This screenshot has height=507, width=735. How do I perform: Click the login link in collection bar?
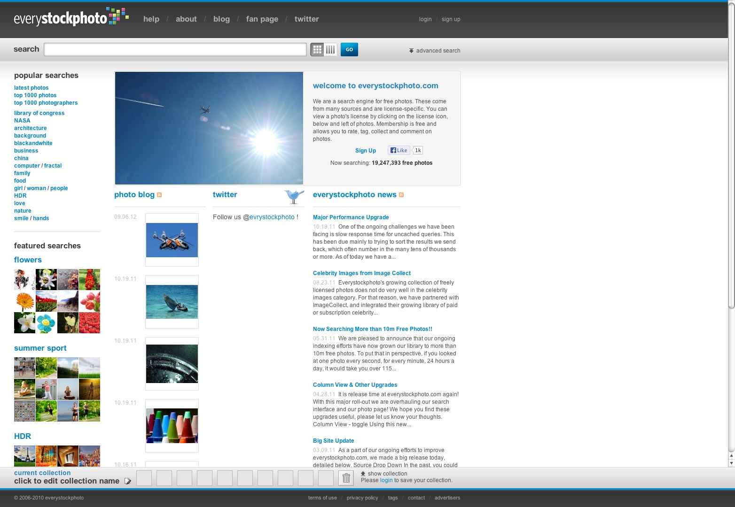[x=386, y=480]
